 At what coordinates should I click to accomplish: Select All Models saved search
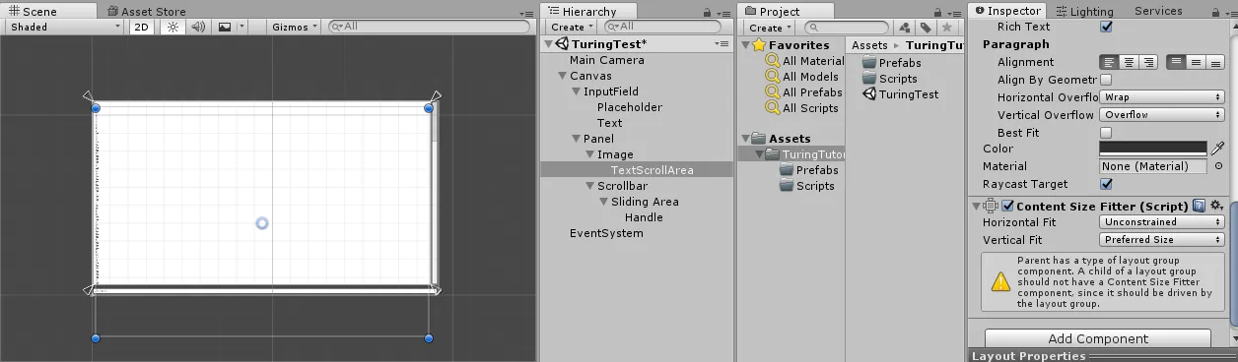coord(802,77)
